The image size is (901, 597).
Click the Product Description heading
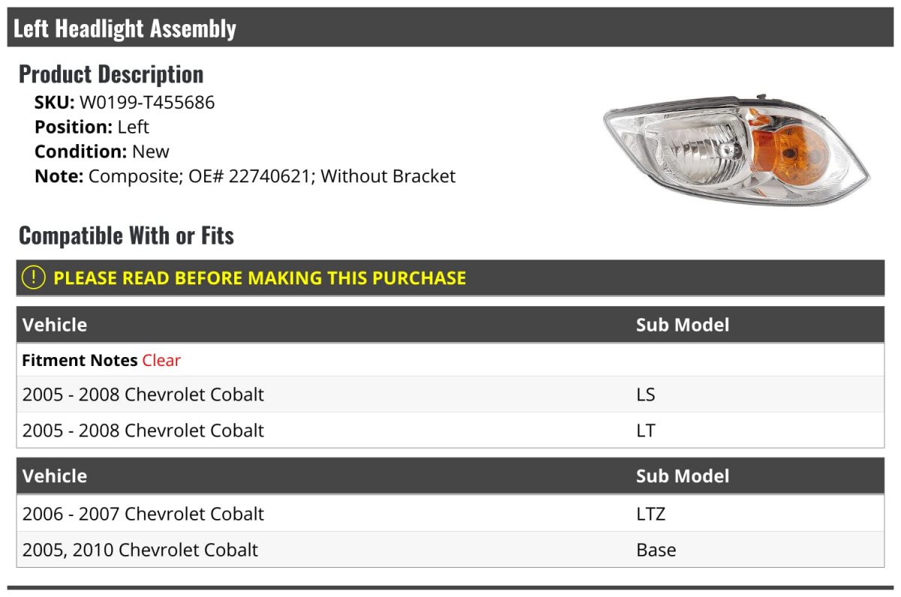click(111, 73)
